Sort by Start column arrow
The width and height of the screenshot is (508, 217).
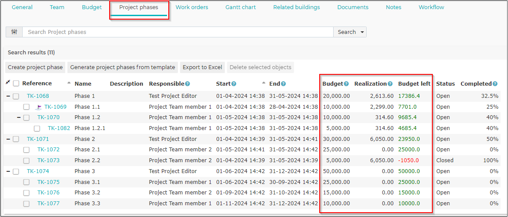point(264,83)
